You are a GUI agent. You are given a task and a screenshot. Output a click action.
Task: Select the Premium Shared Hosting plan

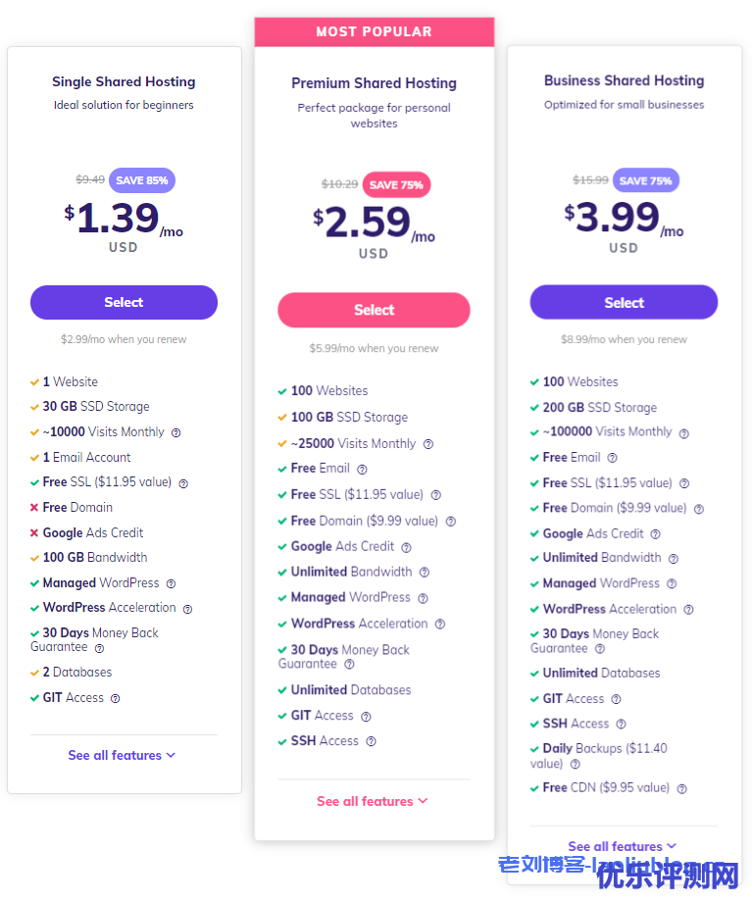pyautogui.click(x=374, y=310)
